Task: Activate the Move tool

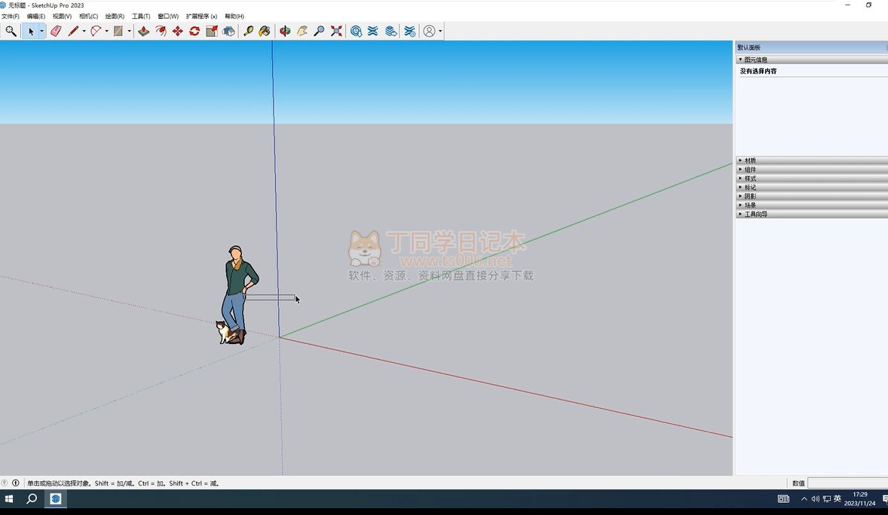Action: click(x=178, y=31)
